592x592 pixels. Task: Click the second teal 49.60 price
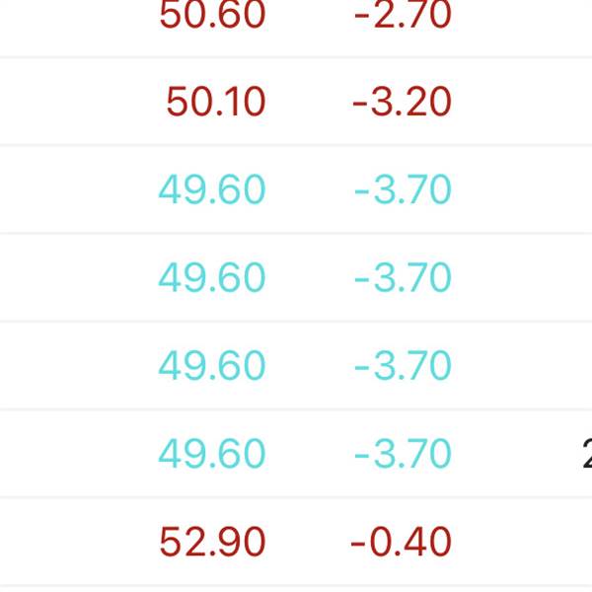click(212, 277)
